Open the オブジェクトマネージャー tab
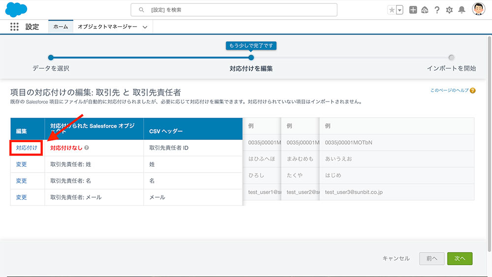Viewport: 492px width, 277px height. tap(107, 26)
